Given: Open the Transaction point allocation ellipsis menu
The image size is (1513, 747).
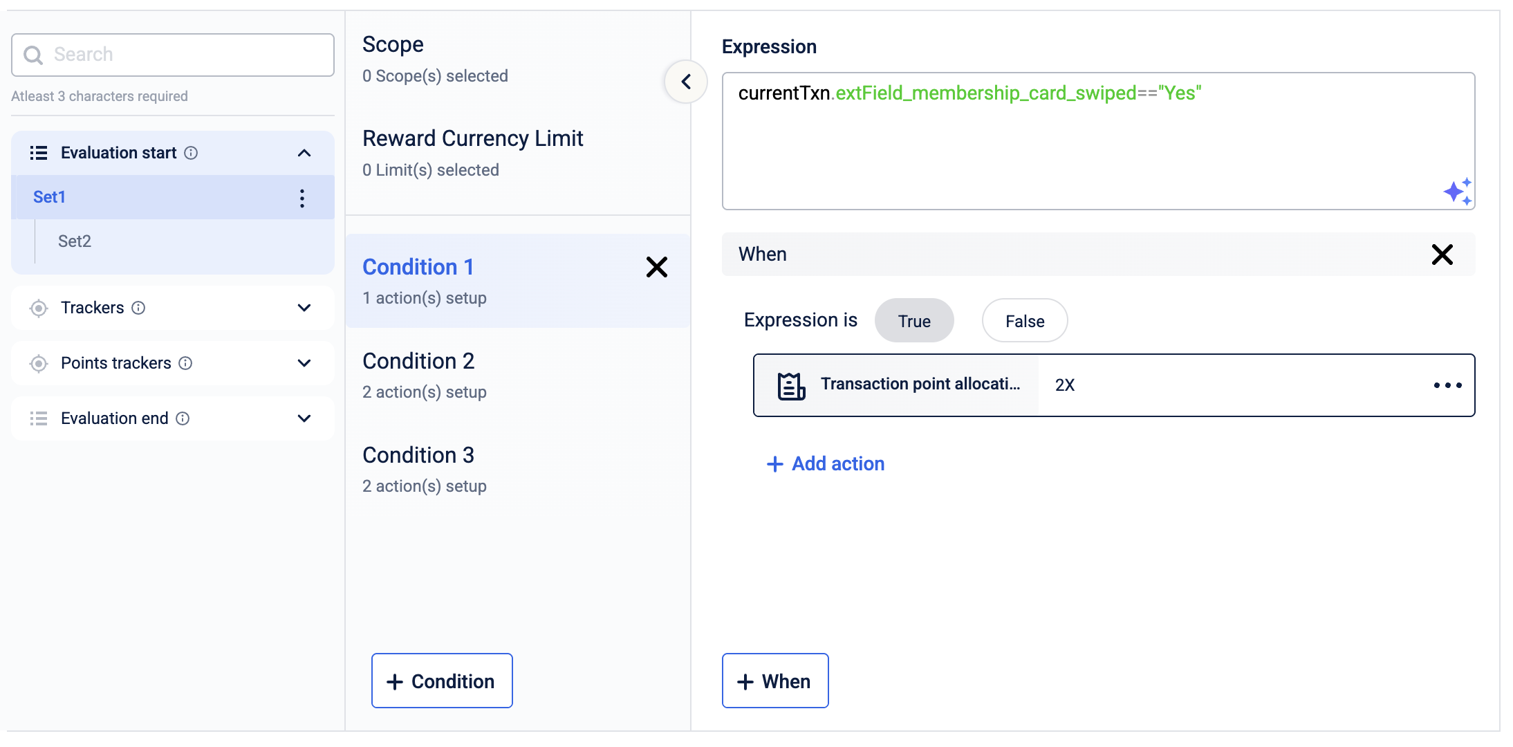Looking at the screenshot, I should point(1447,385).
